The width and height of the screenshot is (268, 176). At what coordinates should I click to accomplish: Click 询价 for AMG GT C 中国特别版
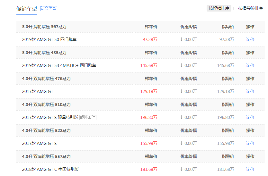pyautogui.click(x=250, y=169)
